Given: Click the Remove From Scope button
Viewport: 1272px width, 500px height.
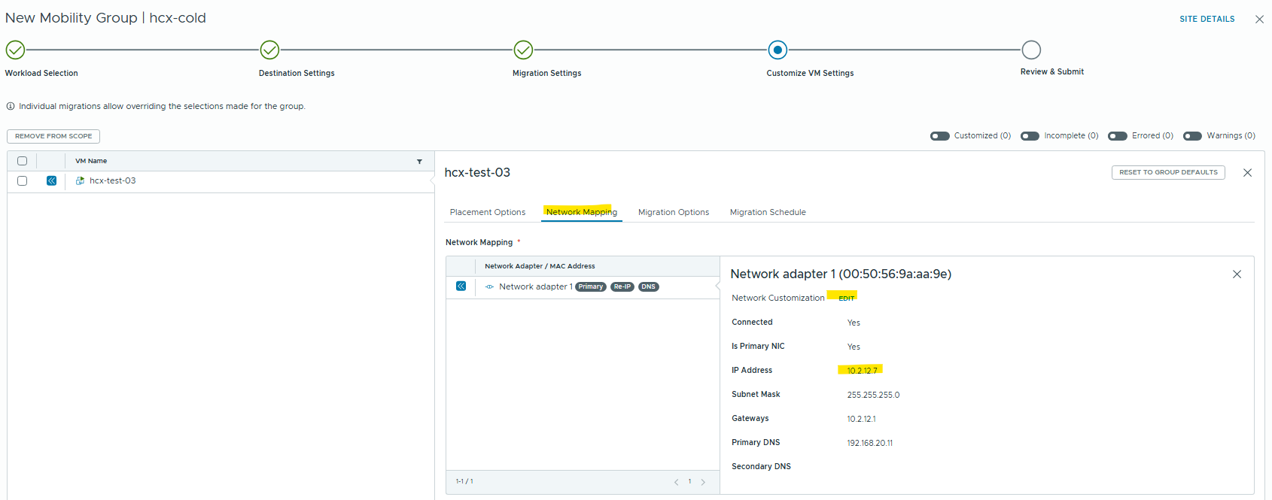Looking at the screenshot, I should [x=53, y=136].
